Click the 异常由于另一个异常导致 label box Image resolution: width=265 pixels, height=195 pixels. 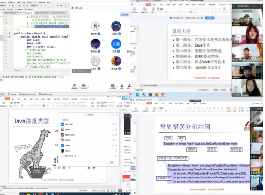[173, 158]
